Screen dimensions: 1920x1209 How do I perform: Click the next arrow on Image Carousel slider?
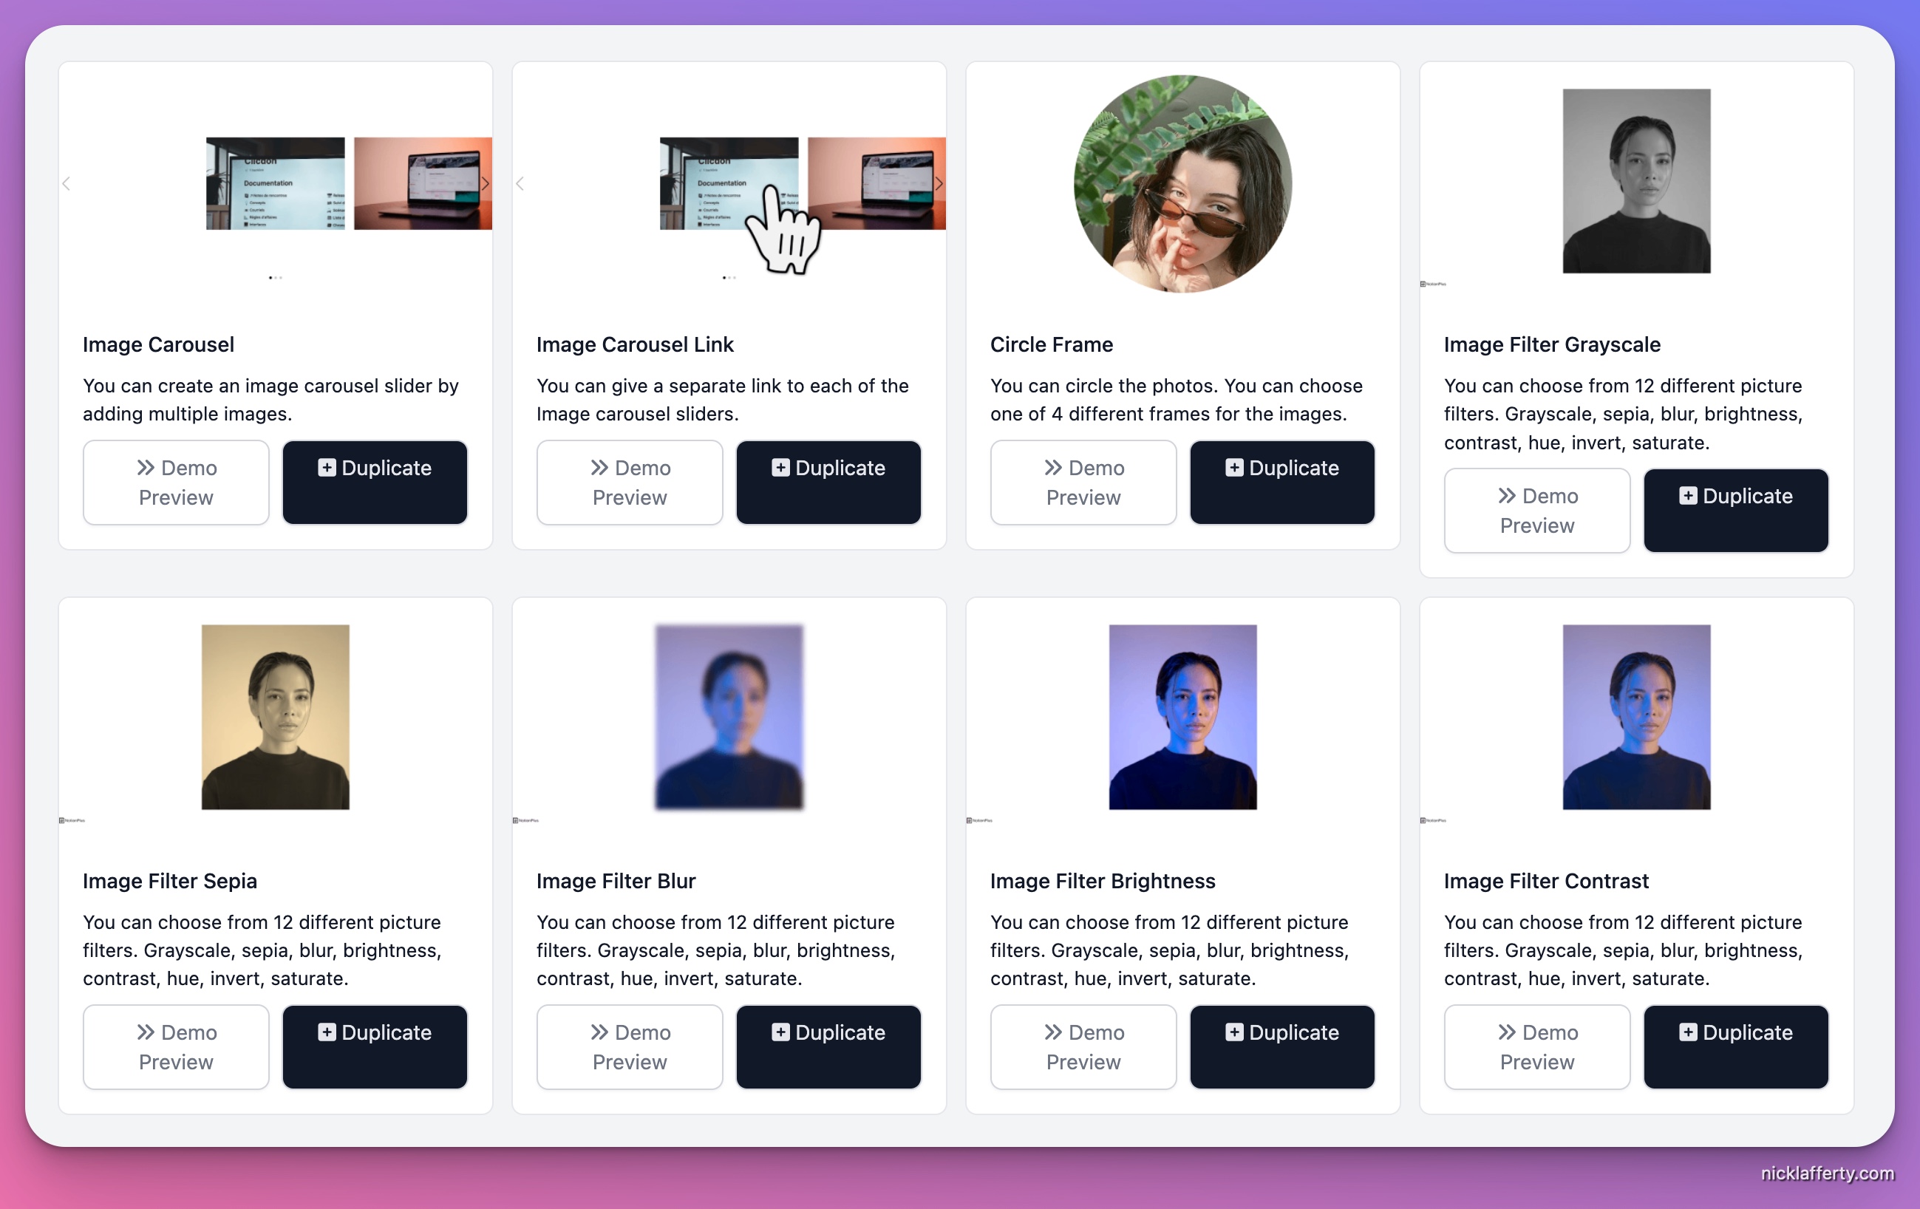coord(485,183)
